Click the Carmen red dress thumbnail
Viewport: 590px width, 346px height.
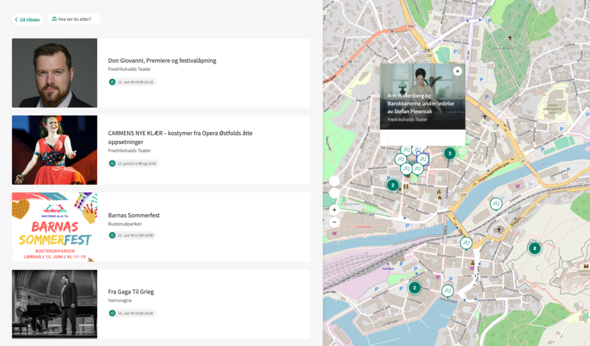tap(55, 150)
